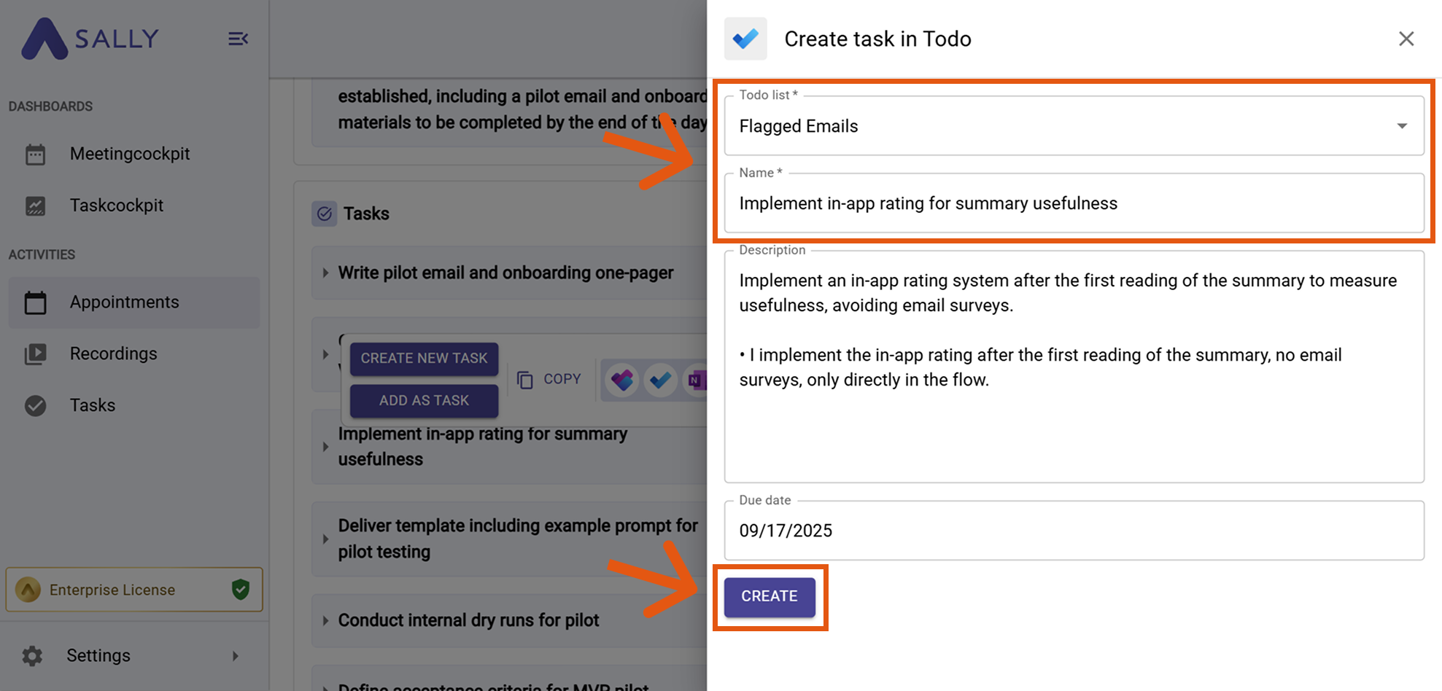Click the Microsoft To Do checkmark icon
Screen dimensions: 1442x691
pyautogui.click(x=661, y=380)
